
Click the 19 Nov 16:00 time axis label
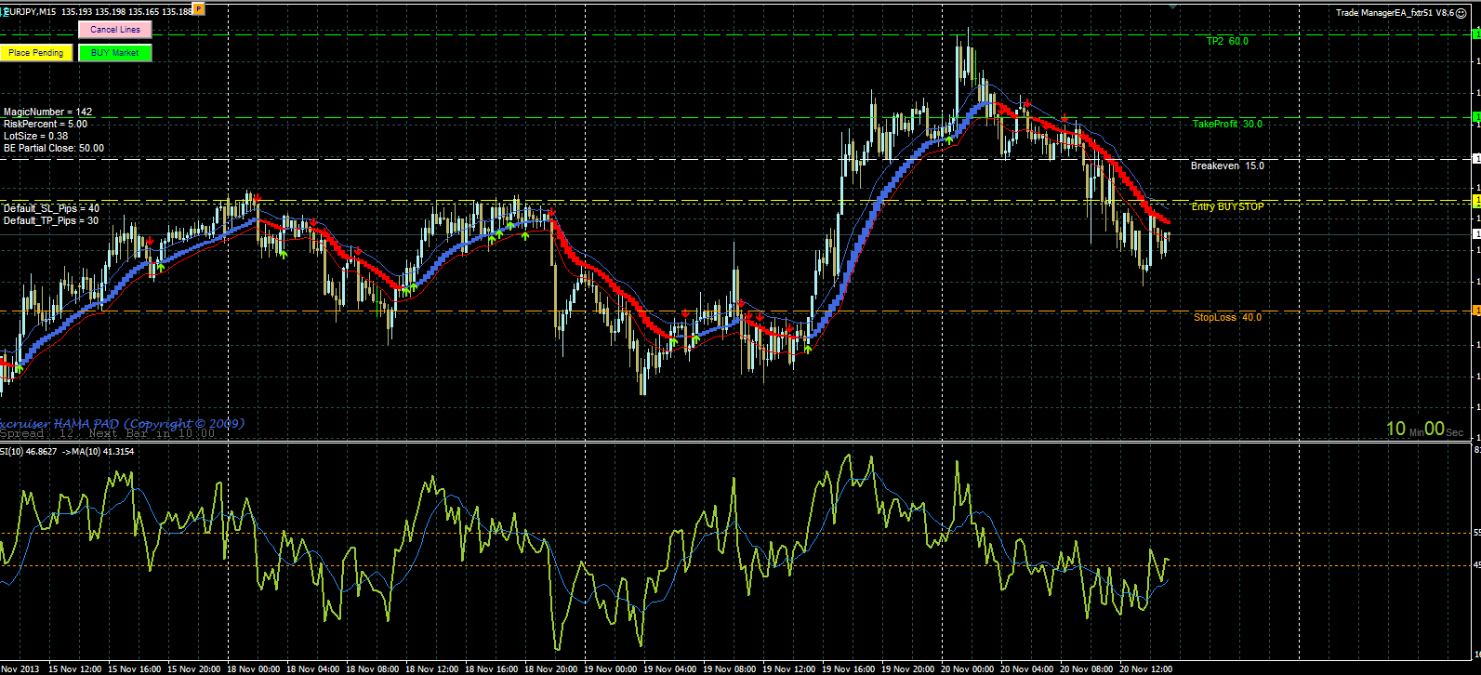coord(849,668)
